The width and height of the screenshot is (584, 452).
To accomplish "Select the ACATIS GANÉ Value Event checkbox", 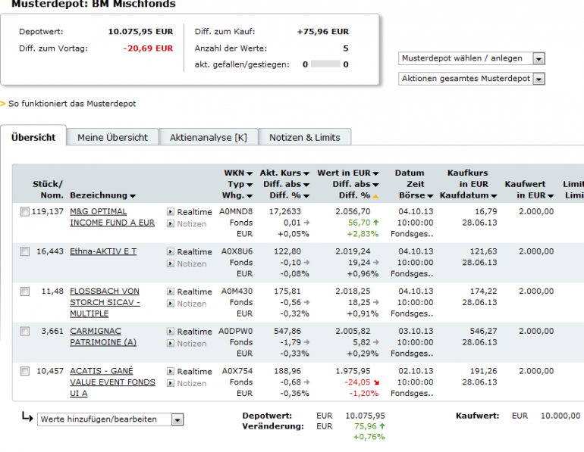I will coord(24,371).
